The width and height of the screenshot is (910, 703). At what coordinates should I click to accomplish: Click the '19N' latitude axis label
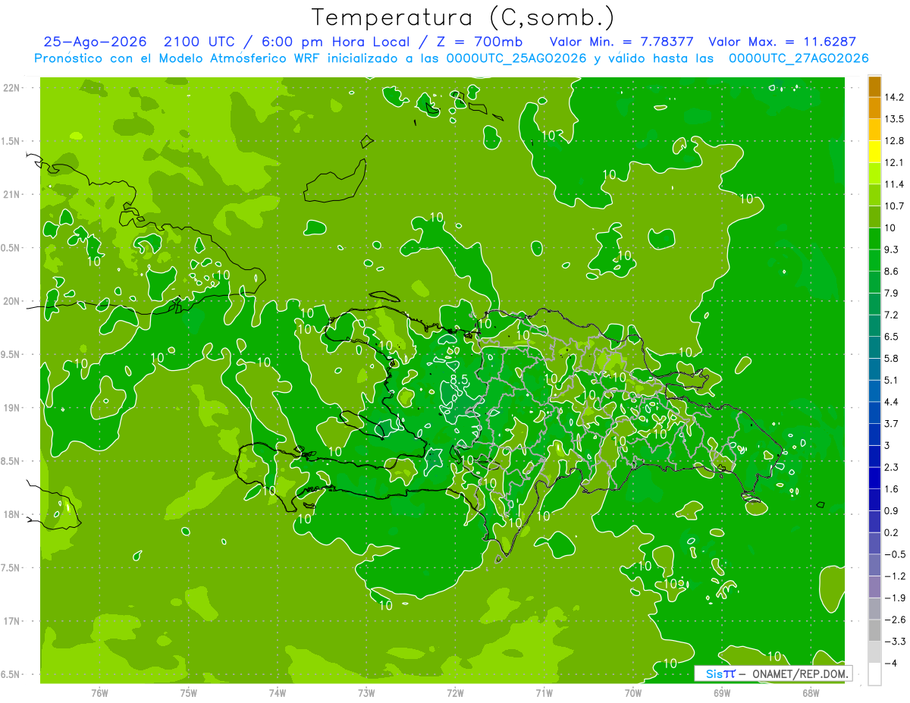click(13, 408)
